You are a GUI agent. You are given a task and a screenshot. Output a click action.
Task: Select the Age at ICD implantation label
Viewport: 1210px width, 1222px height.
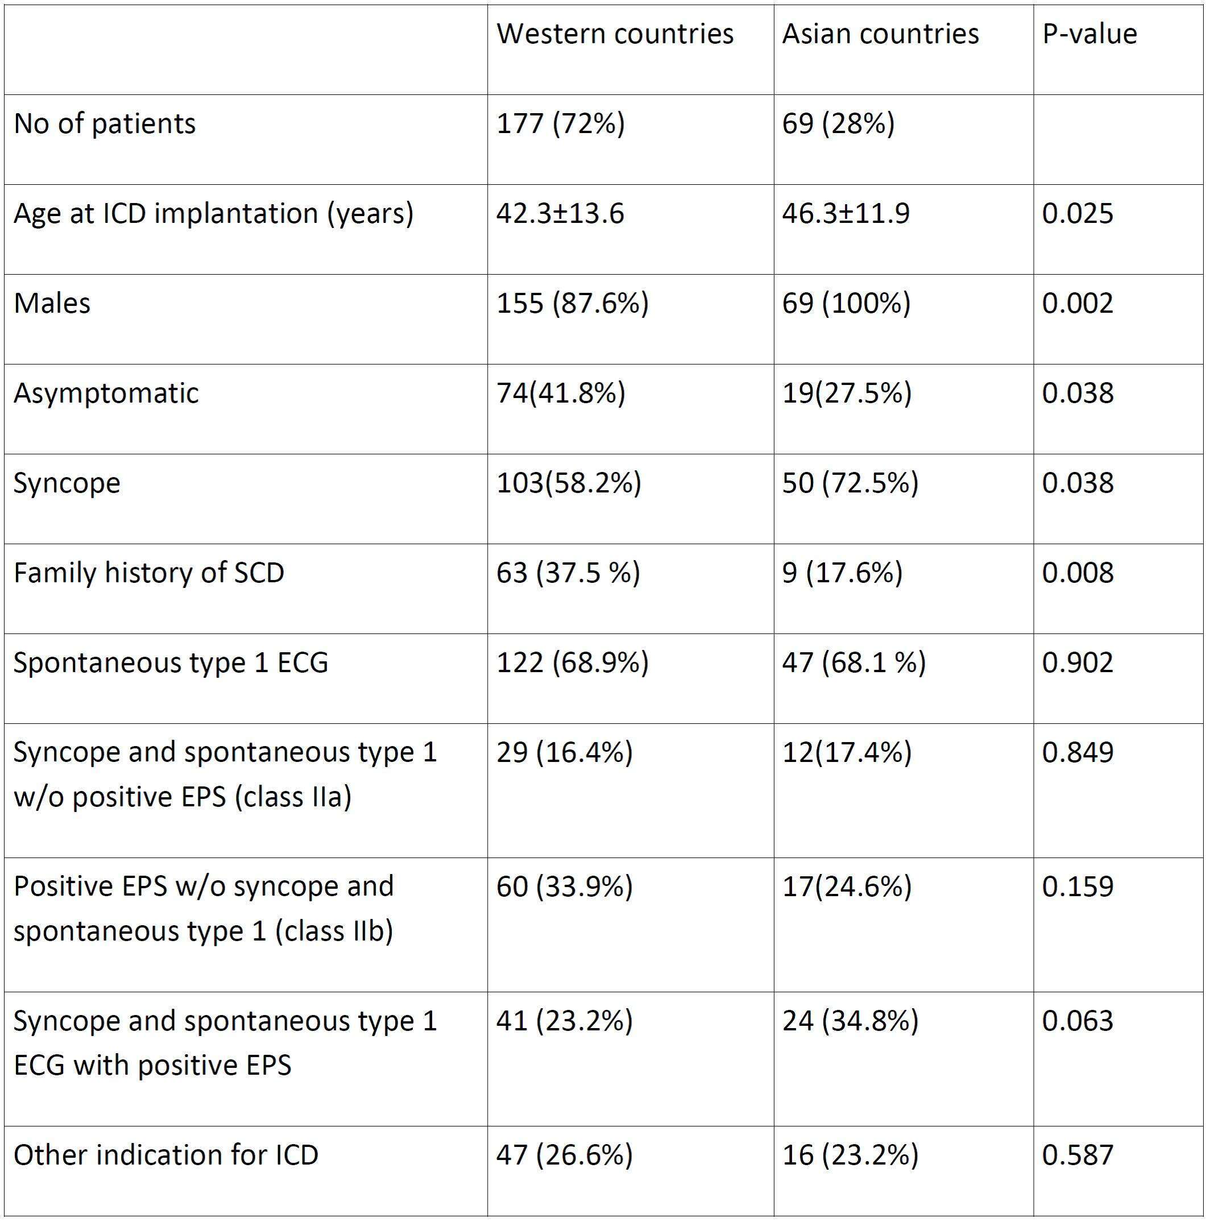coord(214,214)
